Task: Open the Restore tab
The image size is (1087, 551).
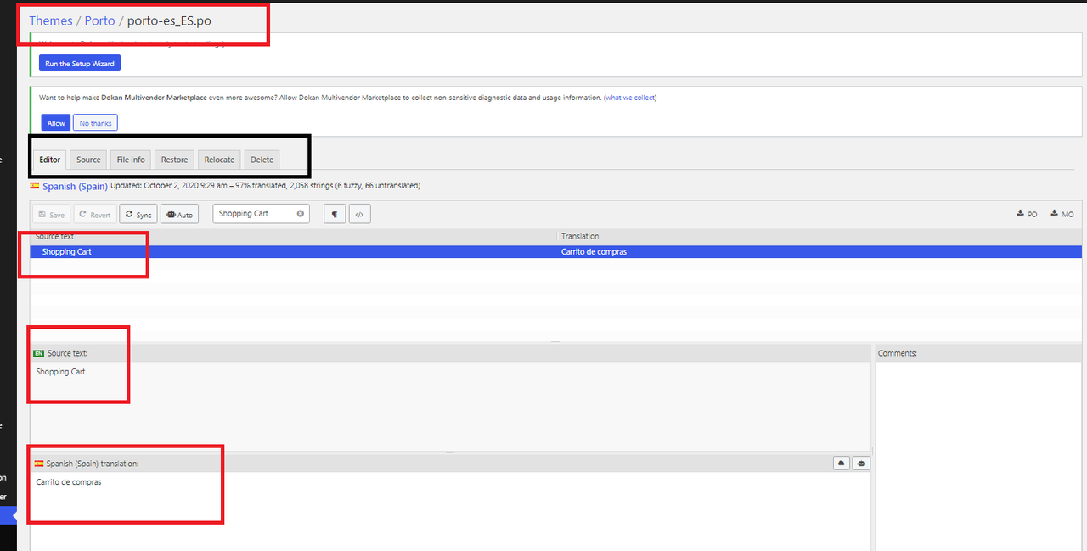Action: pyautogui.click(x=174, y=160)
